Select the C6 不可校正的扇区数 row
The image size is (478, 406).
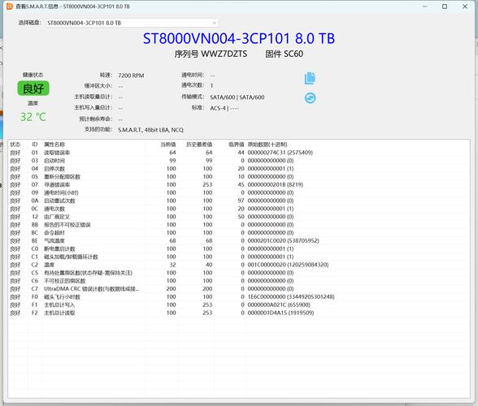[239, 281]
